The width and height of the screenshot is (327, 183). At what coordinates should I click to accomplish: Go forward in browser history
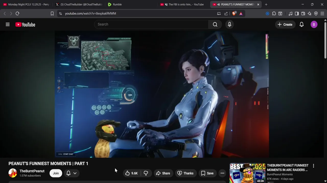[11, 13]
